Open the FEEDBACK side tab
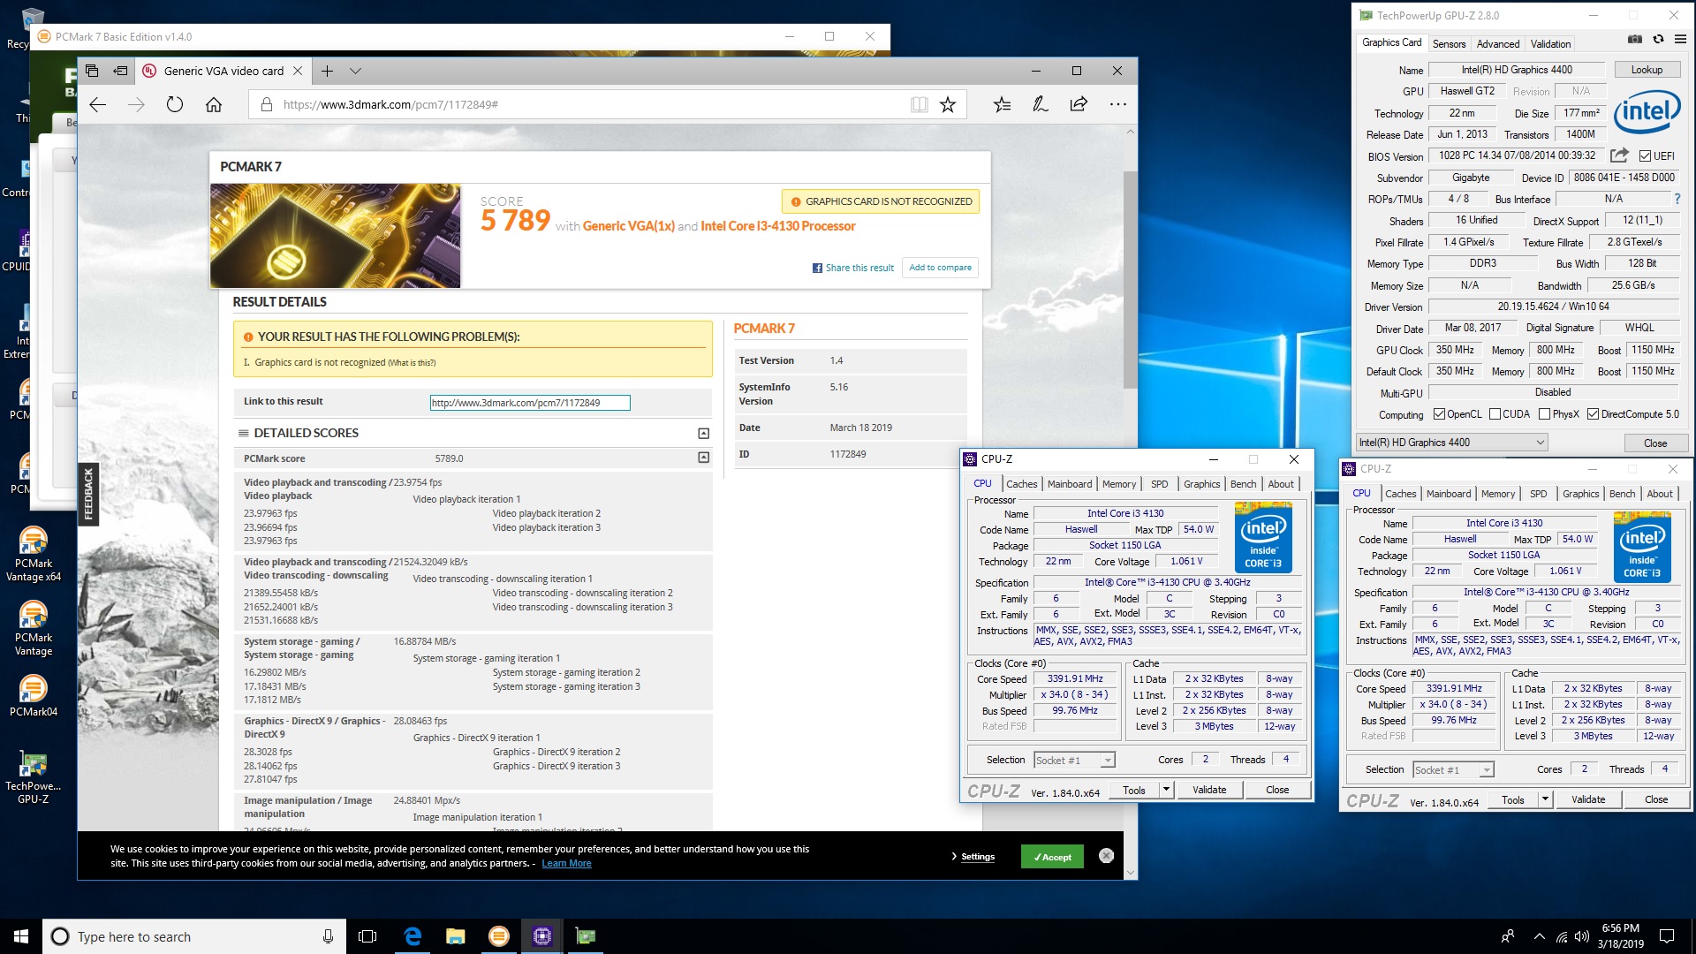1696x954 pixels. click(88, 493)
